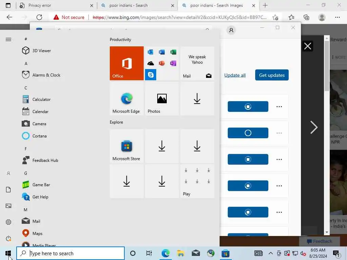This screenshot has width=347, height=260.
Task: Click the muted volume tray icon
Action: 303,253
